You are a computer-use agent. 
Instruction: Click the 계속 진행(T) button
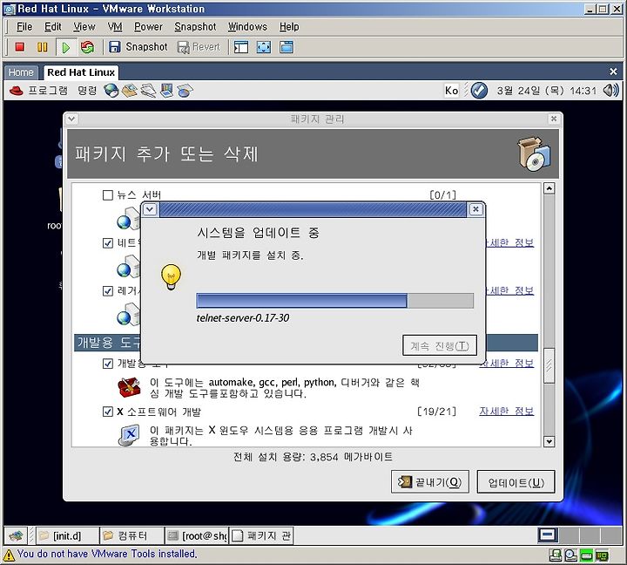pos(440,345)
